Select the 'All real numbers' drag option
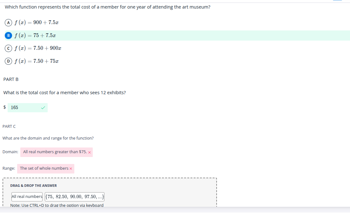 point(27,196)
